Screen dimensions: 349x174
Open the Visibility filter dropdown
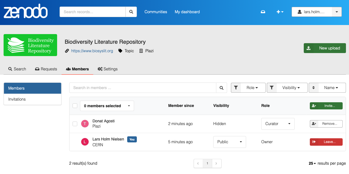point(287,88)
